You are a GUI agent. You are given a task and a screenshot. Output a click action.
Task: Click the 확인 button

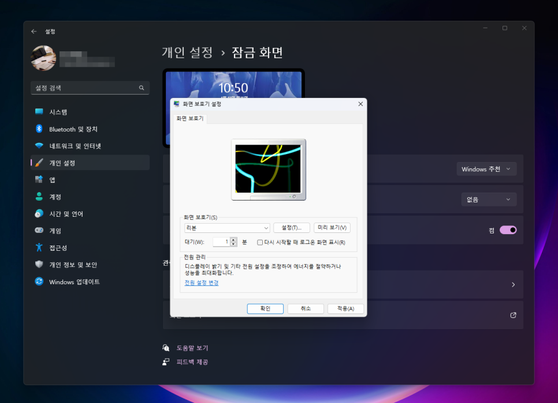[x=265, y=308]
